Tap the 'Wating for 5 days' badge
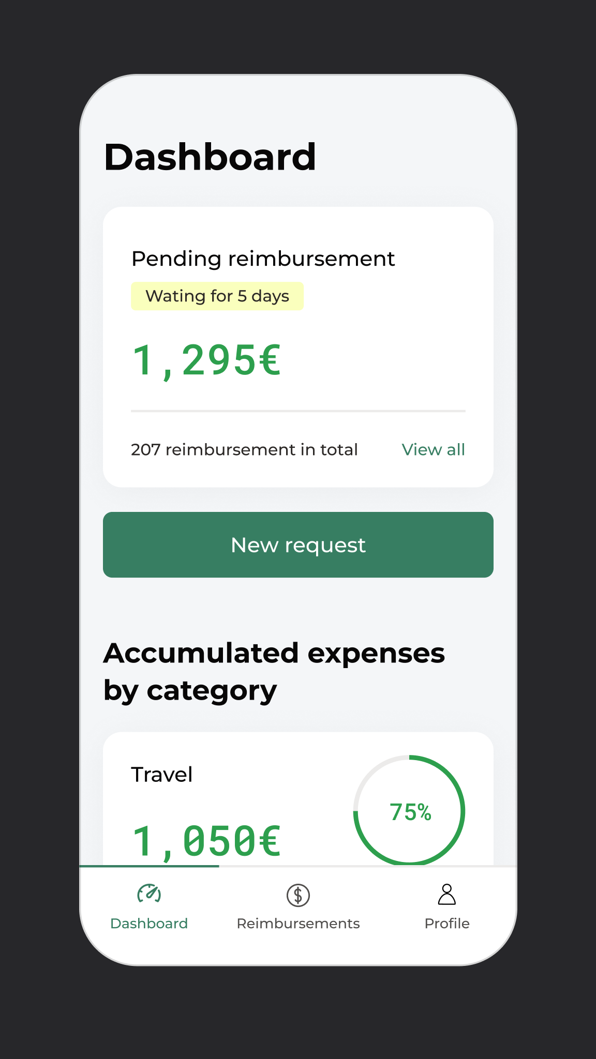This screenshot has height=1059, width=596. pyautogui.click(x=217, y=296)
